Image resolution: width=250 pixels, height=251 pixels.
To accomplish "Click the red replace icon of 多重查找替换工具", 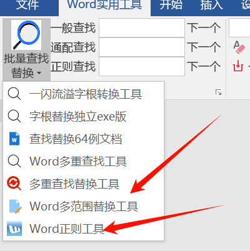I will 14,184.
